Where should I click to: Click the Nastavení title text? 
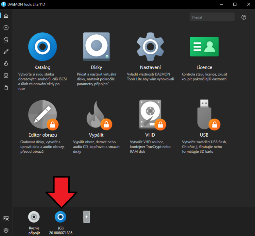click(x=150, y=67)
